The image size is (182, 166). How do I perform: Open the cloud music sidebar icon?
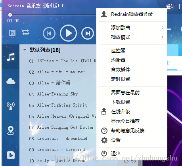tap(11, 81)
